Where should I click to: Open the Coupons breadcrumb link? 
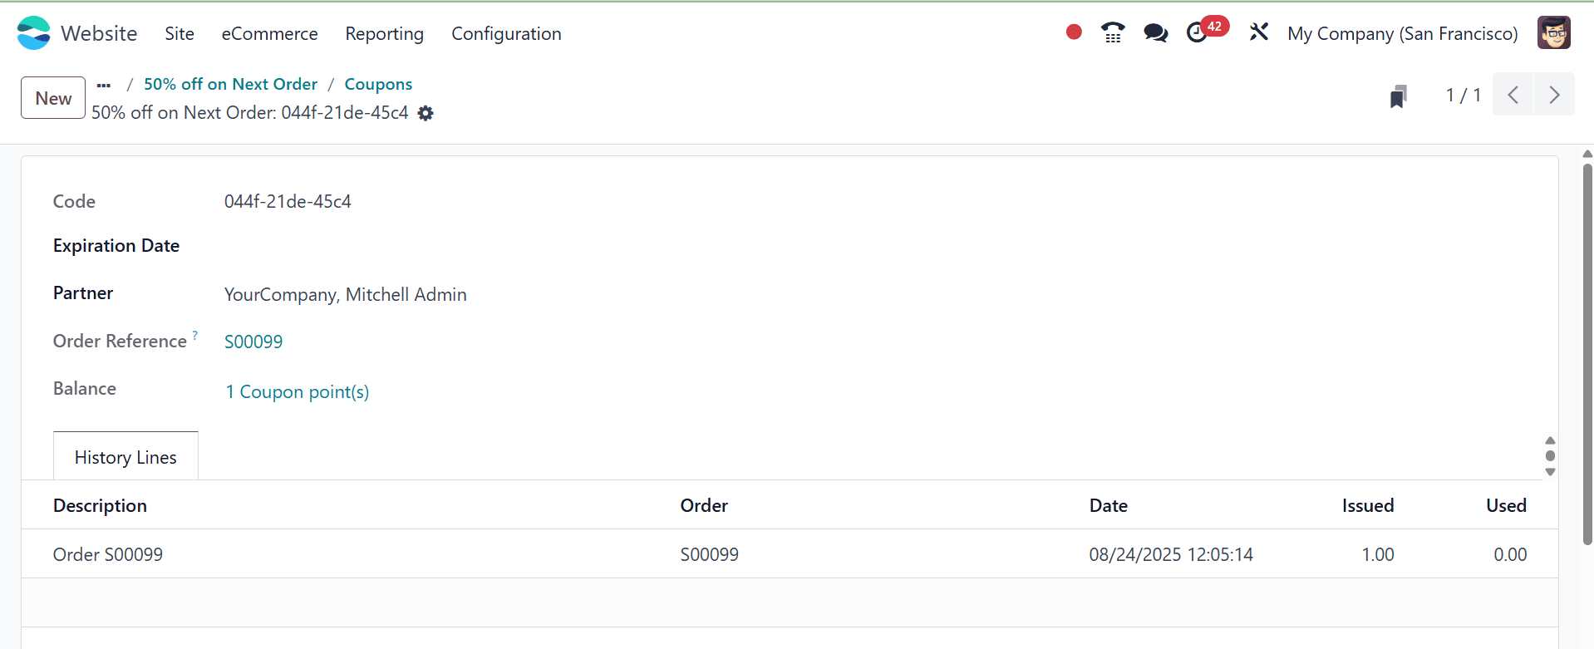378,84
